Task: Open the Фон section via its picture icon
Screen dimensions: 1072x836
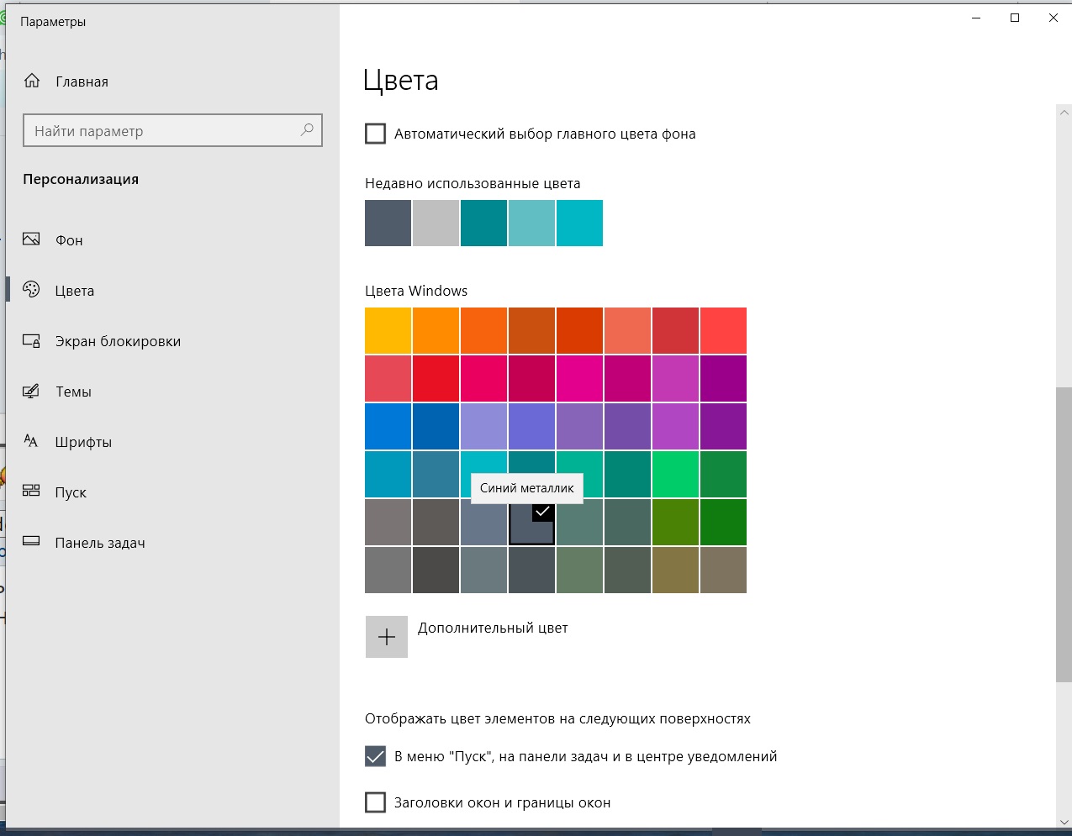Action: pyautogui.click(x=32, y=239)
